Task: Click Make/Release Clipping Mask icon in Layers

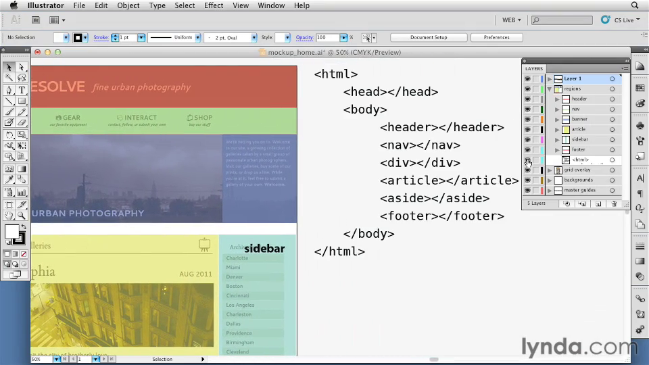Action: click(567, 203)
